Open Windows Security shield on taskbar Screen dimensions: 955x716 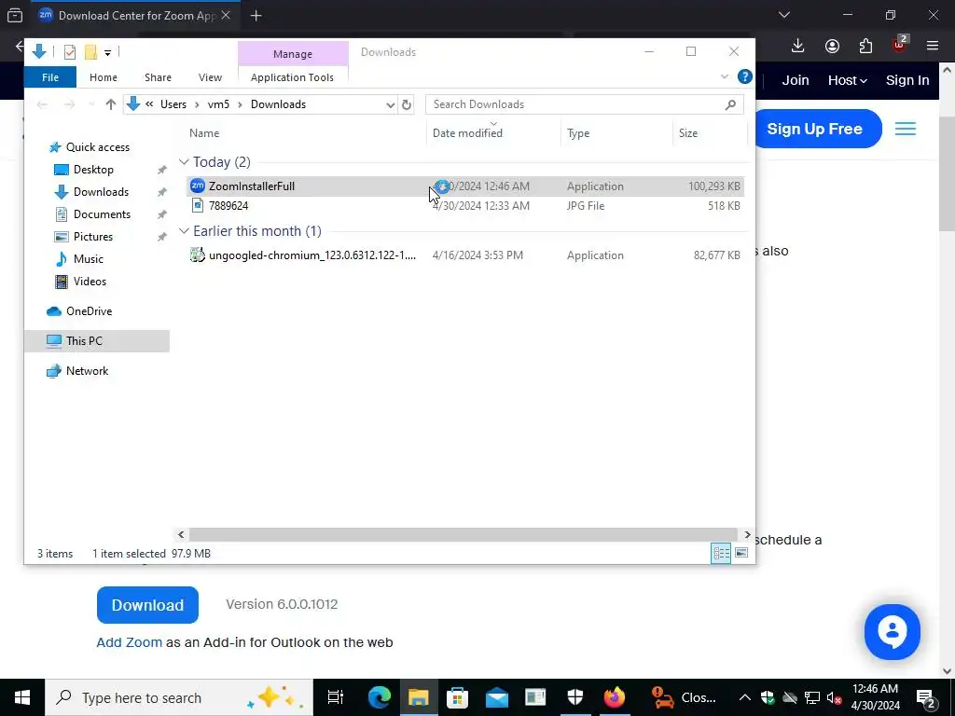point(574,697)
